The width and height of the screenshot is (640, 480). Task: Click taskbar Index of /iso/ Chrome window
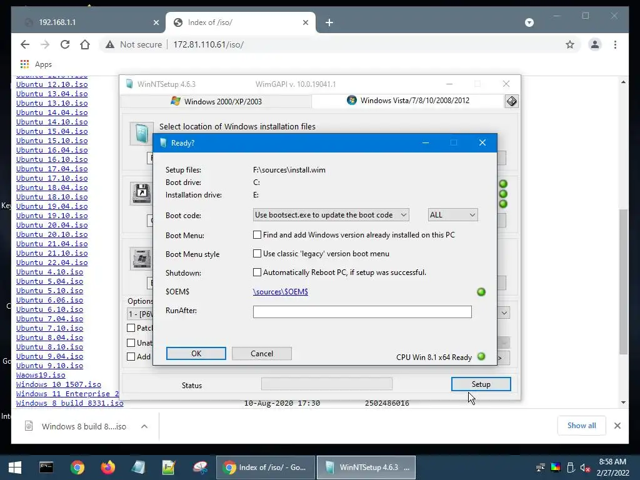click(265, 467)
